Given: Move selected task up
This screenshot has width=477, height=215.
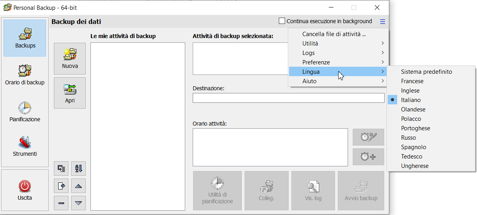Looking at the screenshot, I should click(78, 186).
